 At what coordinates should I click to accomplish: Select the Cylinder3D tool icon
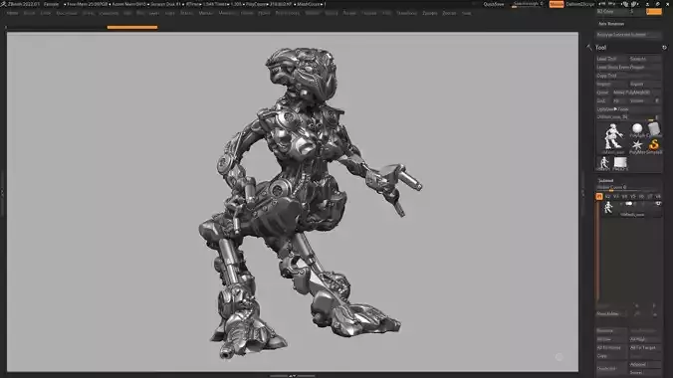[x=654, y=128]
